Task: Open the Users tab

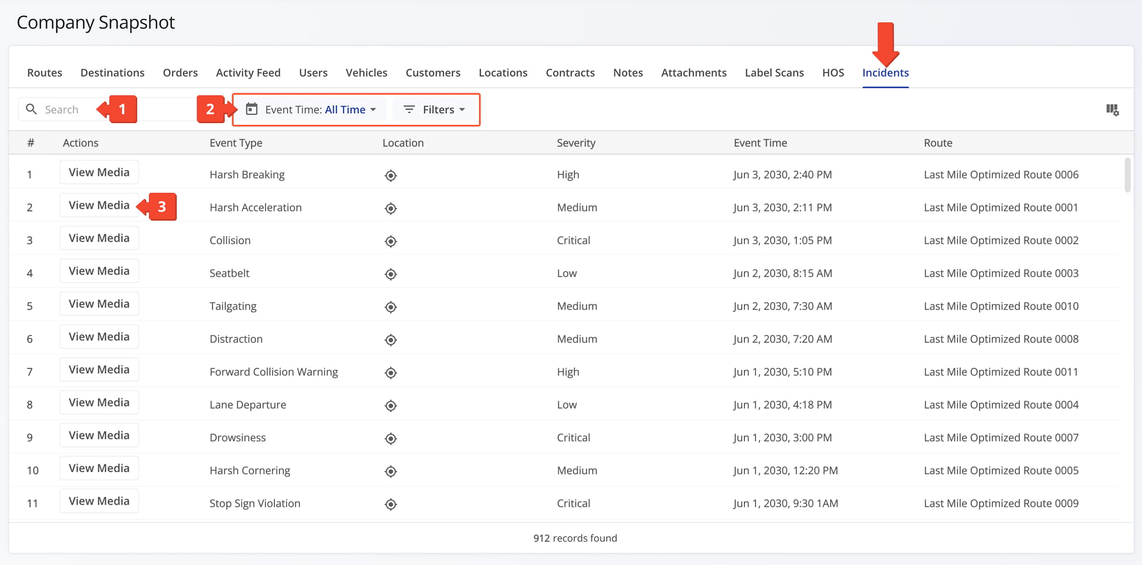Action: coord(313,72)
